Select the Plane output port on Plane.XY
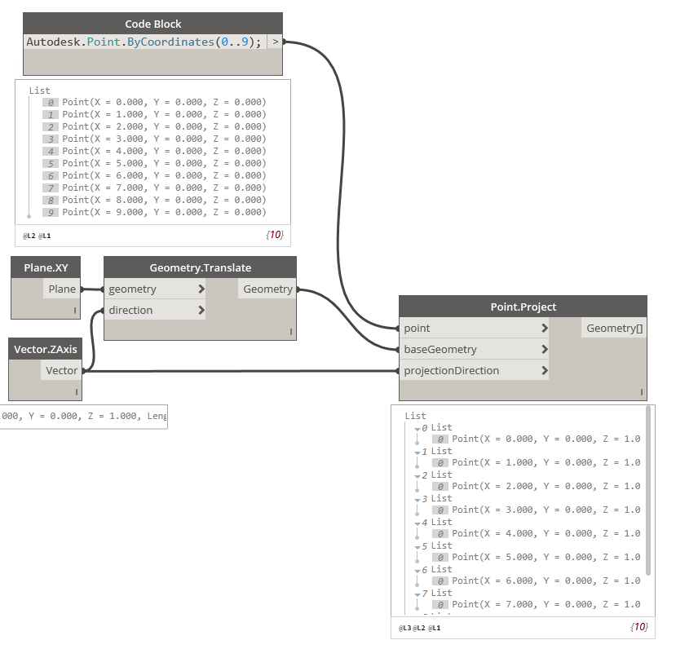Screen dimensions: 698x649 62,289
